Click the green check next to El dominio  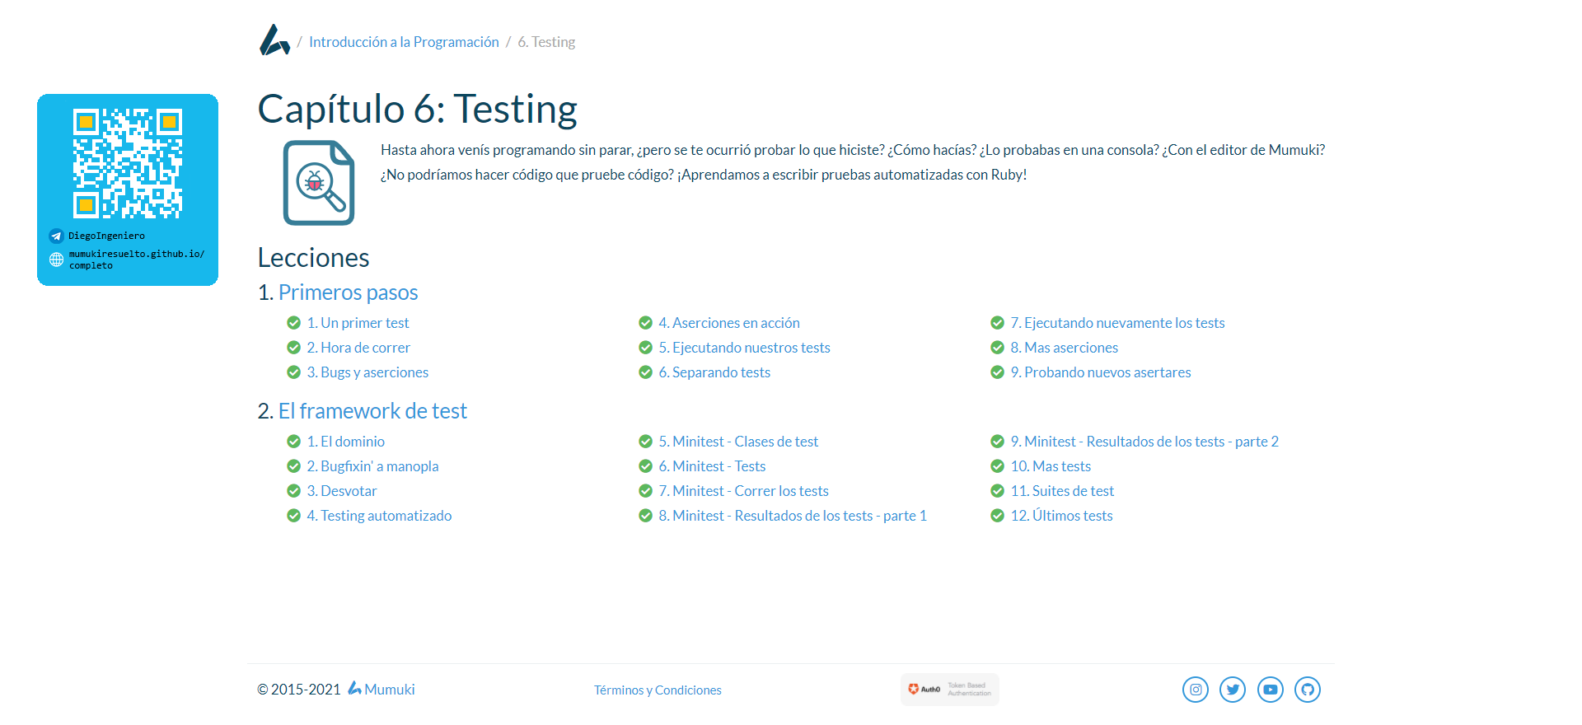click(x=293, y=442)
